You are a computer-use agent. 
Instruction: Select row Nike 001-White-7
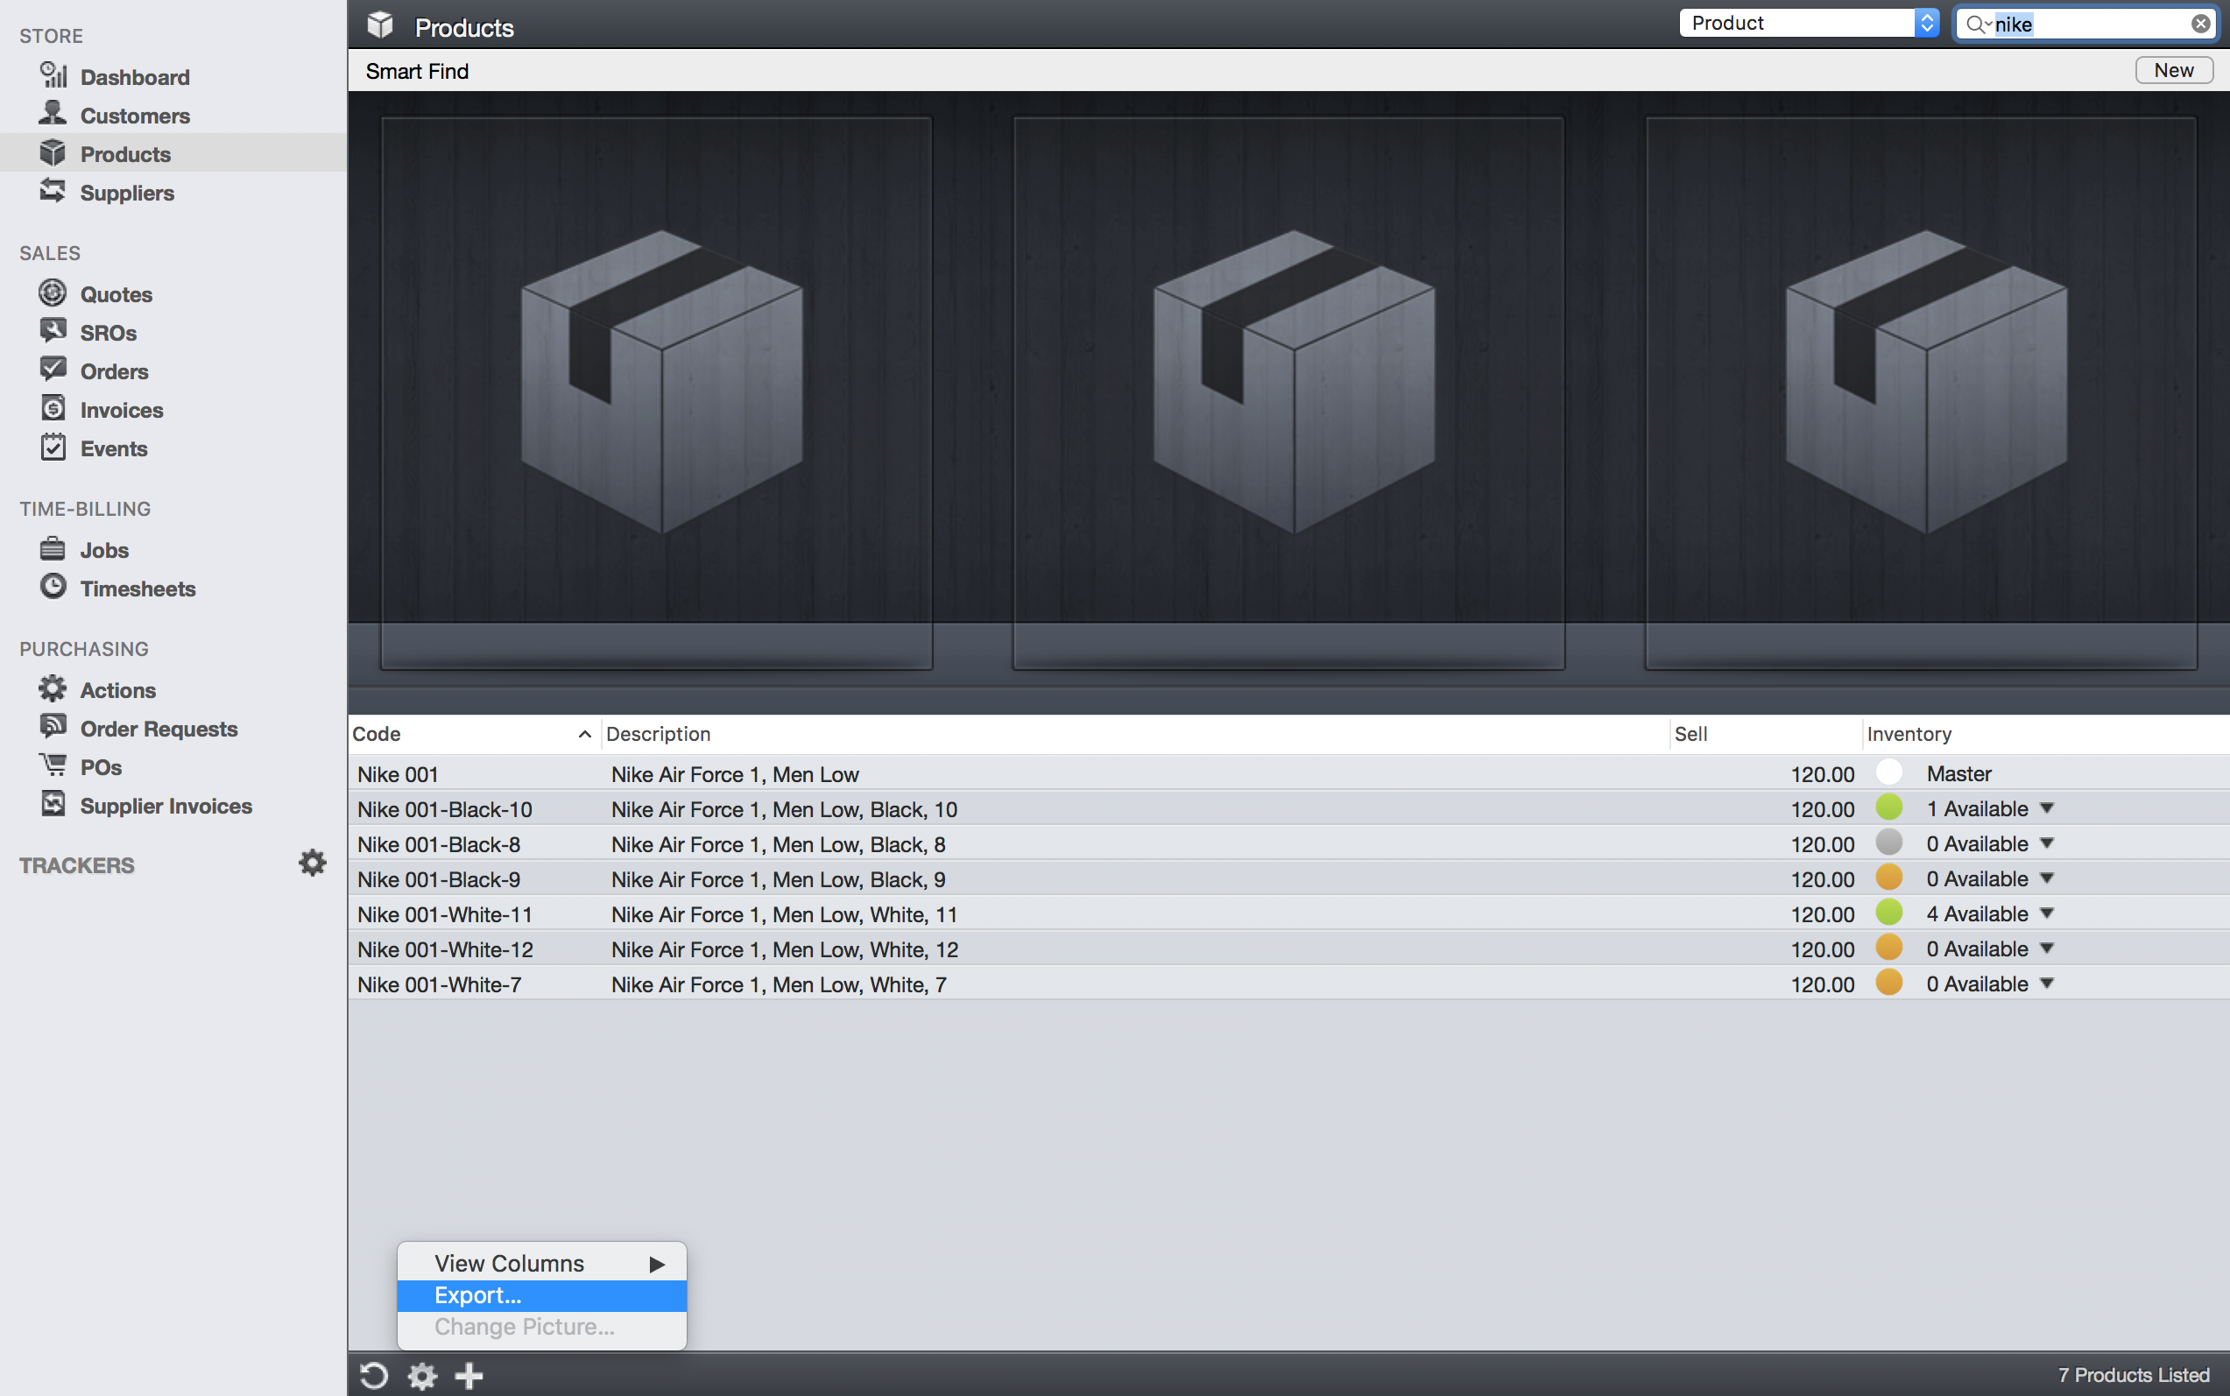point(1289,984)
